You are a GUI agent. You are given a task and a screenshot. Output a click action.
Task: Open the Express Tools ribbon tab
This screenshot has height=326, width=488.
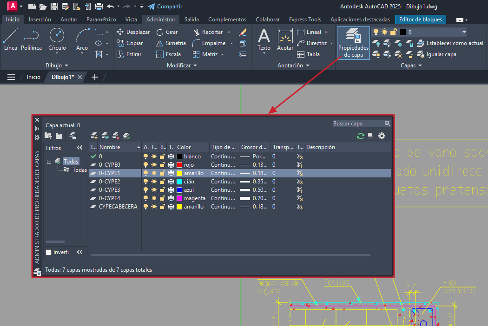coord(305,20)
